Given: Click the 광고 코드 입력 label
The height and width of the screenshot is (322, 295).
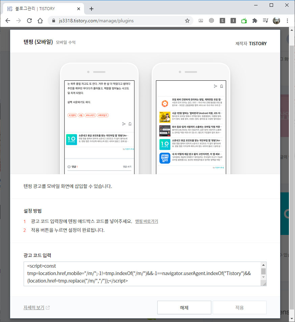Looking at the screenshot, I should 37,255.
